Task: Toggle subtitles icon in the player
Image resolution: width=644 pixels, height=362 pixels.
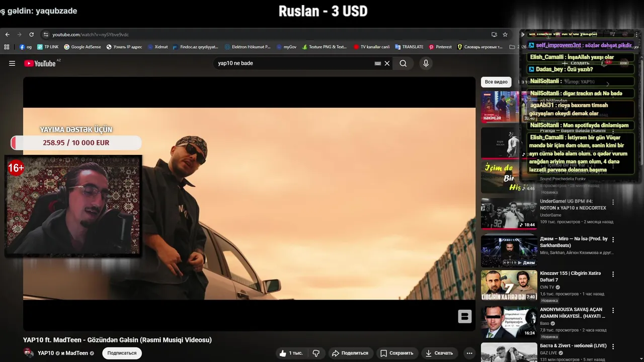Action: 464,316
